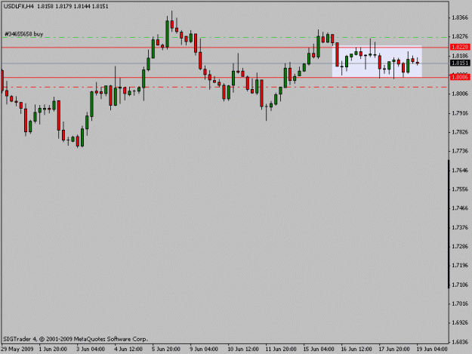472x354 pixels.
Task: Select the lower solid red horizontal line
Action: [x=225, y=77]
